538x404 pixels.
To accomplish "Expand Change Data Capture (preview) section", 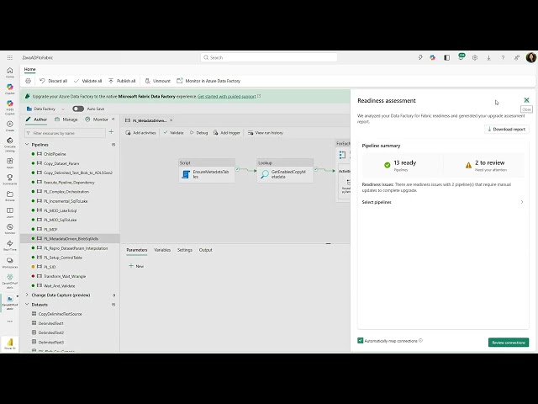I will pyautogui.click(x=27, y=295).
